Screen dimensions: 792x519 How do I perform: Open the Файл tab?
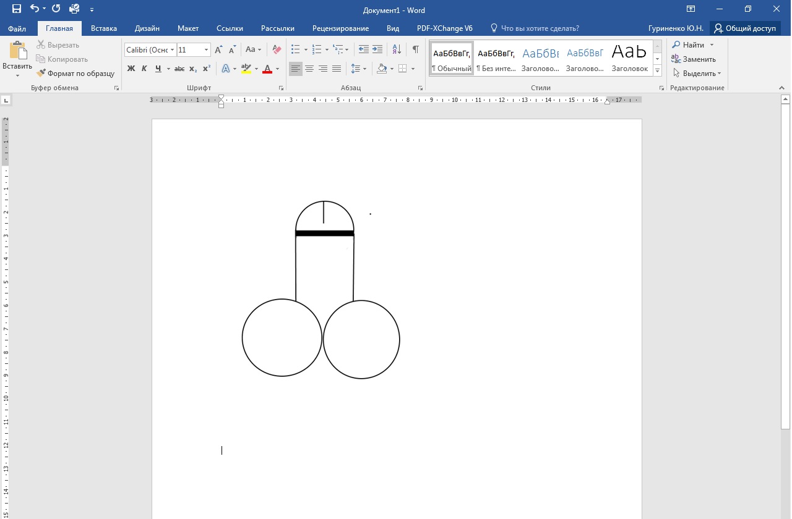[x=17, y=28]
